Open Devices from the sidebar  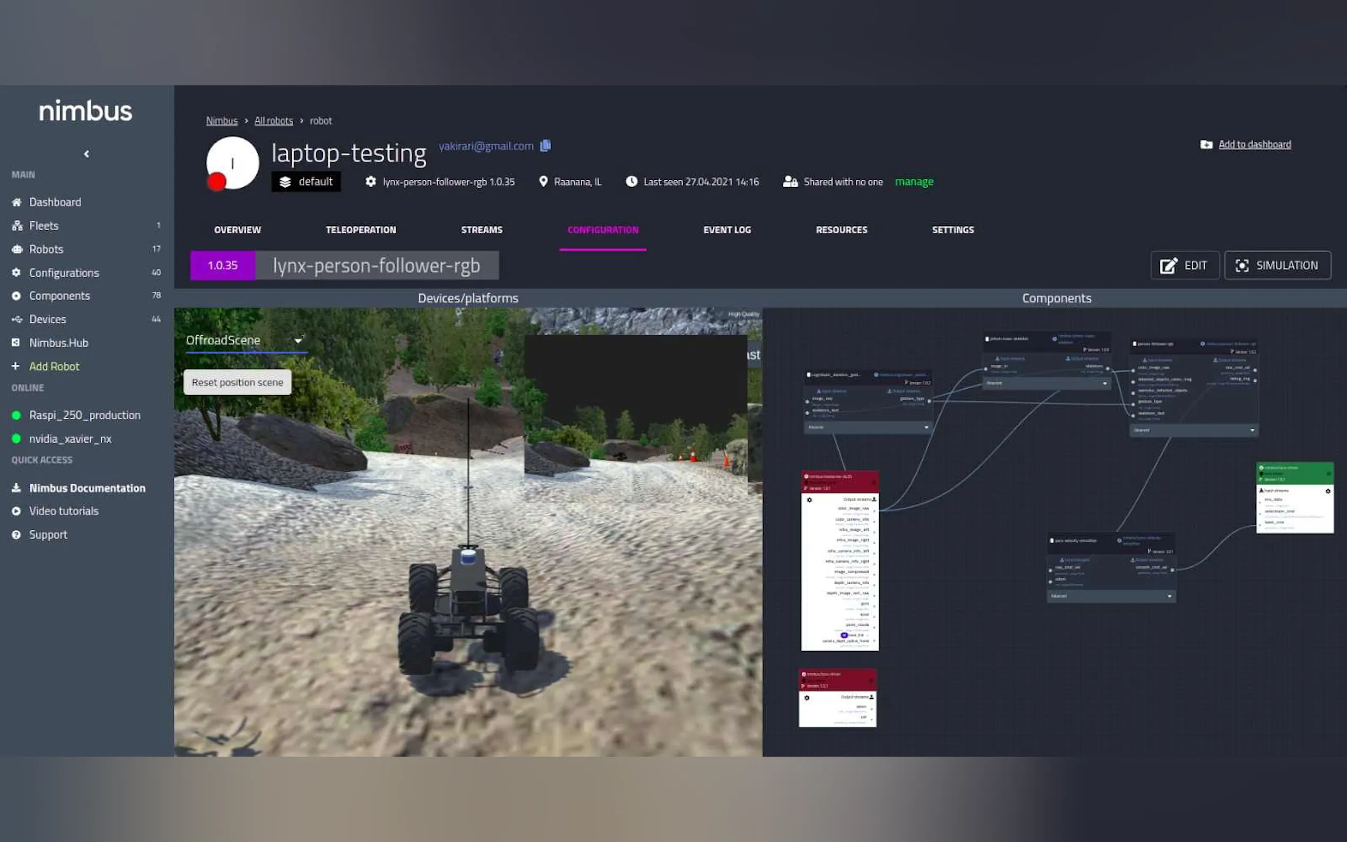point(47,319)
